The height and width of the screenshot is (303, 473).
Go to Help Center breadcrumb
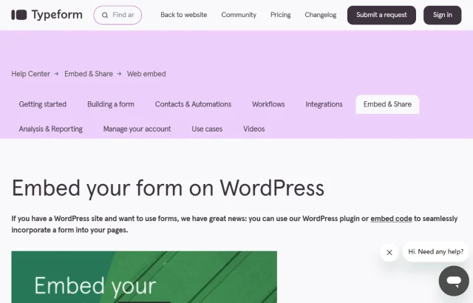pyautogui.click(x=31, y=74)
